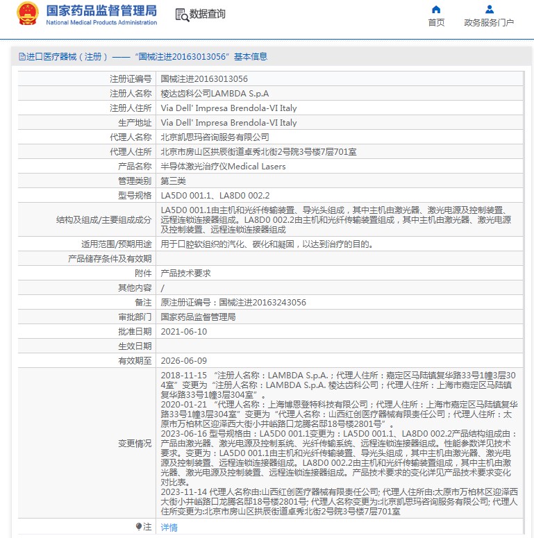Go to 首页 text link
Viewport: 534px width, 538px height.
(436, 23)
